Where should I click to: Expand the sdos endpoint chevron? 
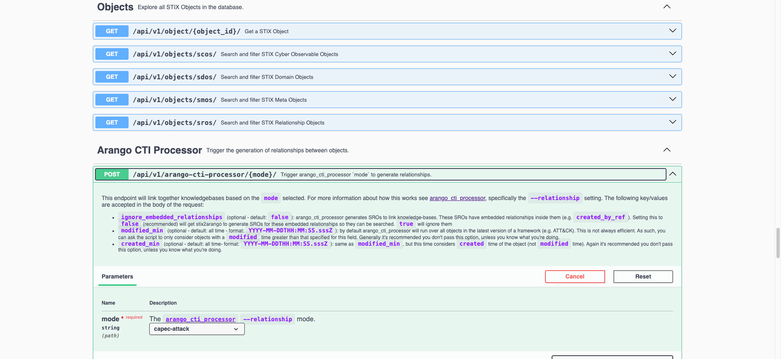[x=672, y=77]
